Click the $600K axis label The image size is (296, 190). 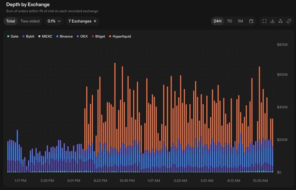[283, 75]
